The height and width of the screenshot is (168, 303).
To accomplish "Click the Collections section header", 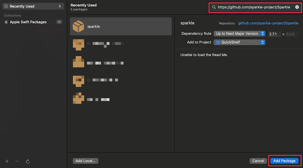I will (12, 15).
